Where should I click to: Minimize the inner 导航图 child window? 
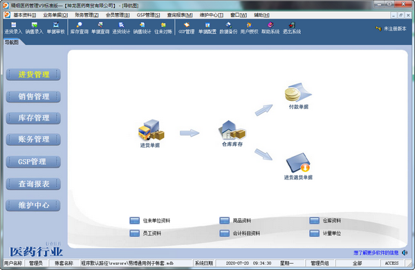coord(394,15)
